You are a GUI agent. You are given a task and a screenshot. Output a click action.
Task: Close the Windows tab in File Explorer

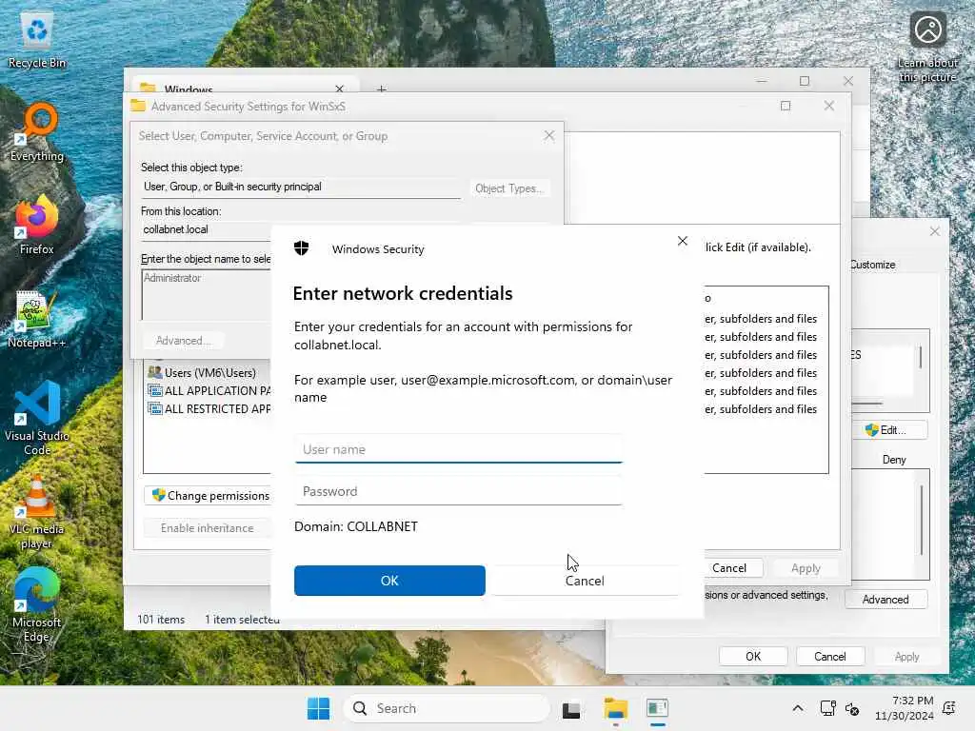click(x=339, y=89)
